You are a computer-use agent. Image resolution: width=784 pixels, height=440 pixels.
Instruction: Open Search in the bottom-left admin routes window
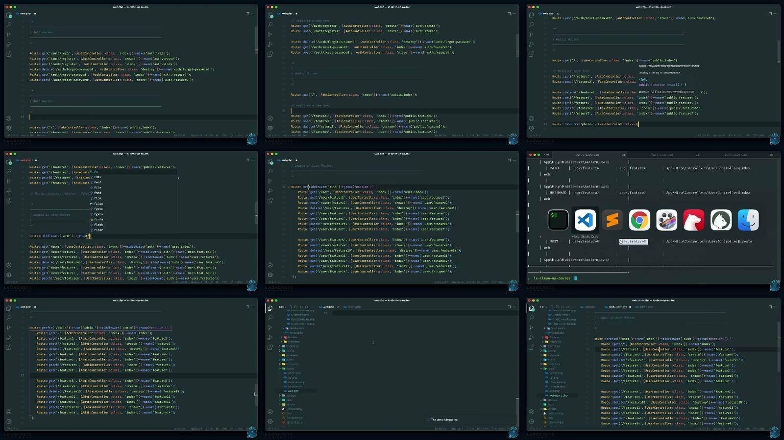[x=9, y=318]
